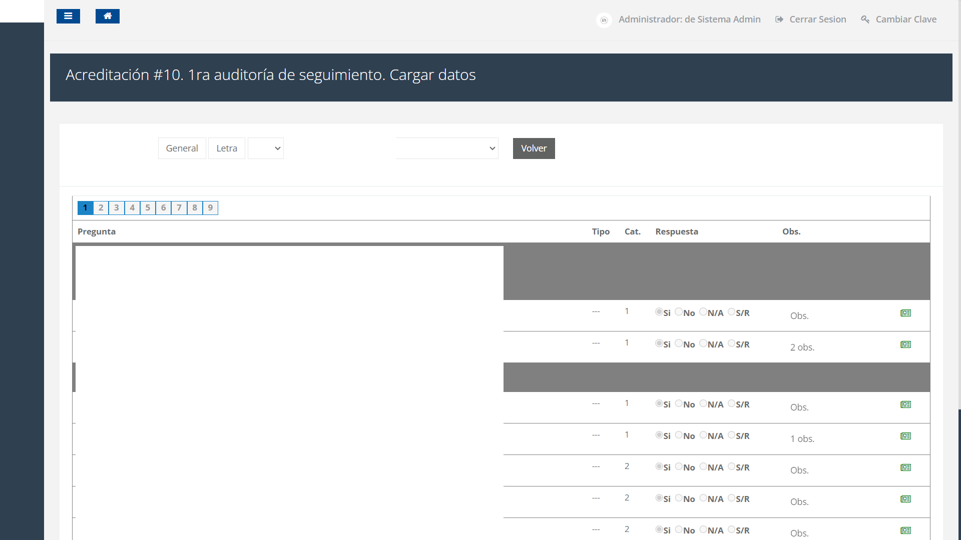Select 'N/A' in the last visible row
The height and width of the screenshot is (540, 961).
pyautogui.click(x=703, y=529)
